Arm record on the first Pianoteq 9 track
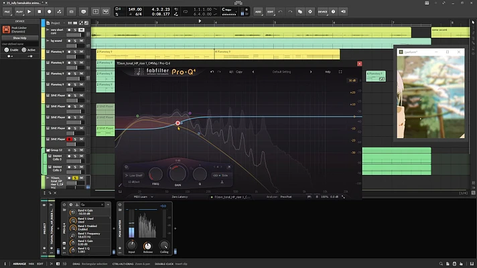Viewport: 477px width, 268px height. (x=70, y=52)
